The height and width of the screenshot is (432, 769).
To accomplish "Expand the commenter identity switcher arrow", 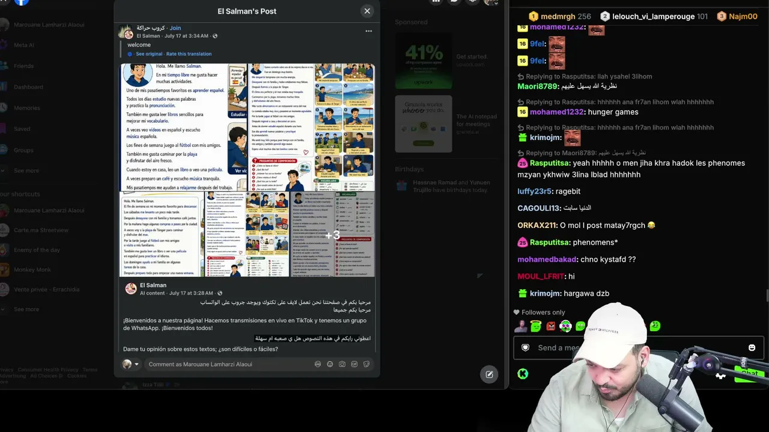I will 136,364.
